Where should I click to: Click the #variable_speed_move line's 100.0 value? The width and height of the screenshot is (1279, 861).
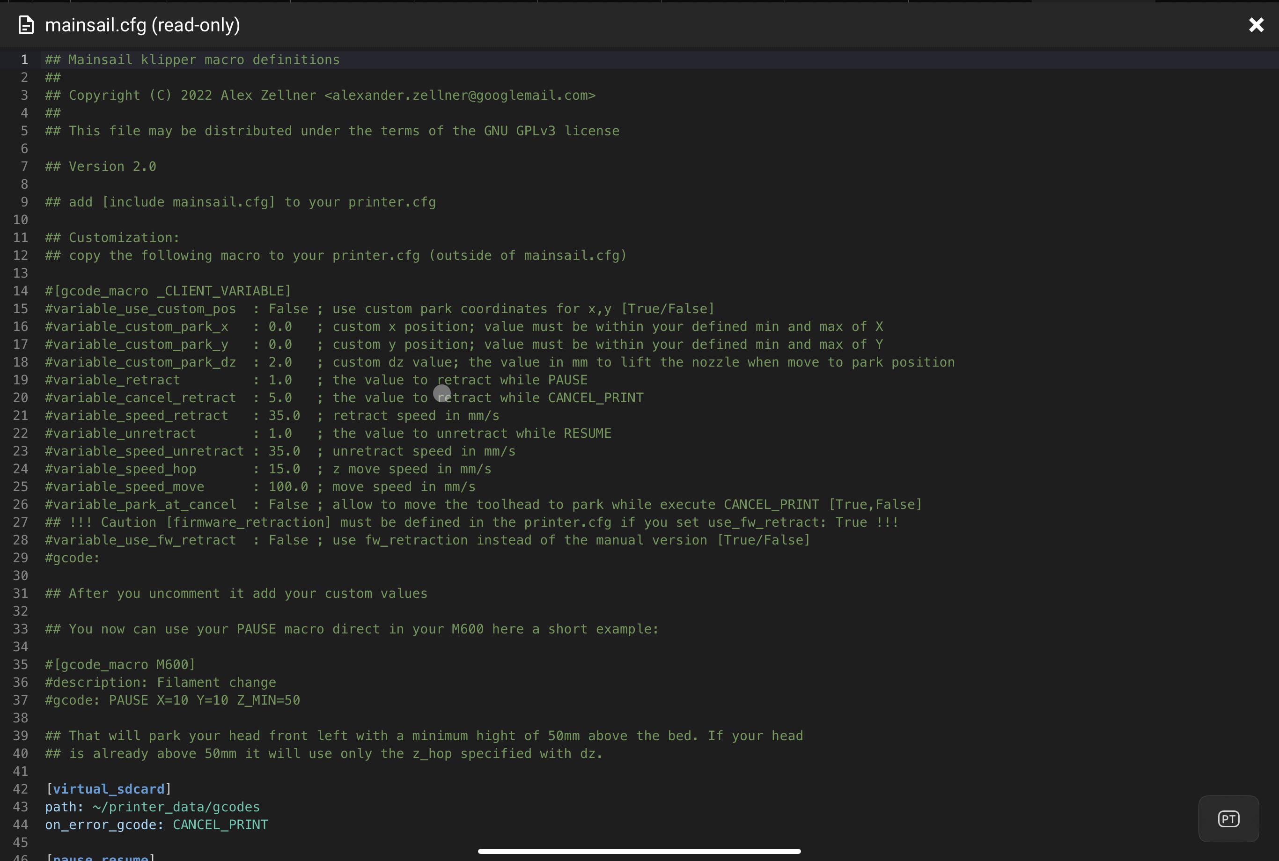pyautogui.click(x=287, y=486)
